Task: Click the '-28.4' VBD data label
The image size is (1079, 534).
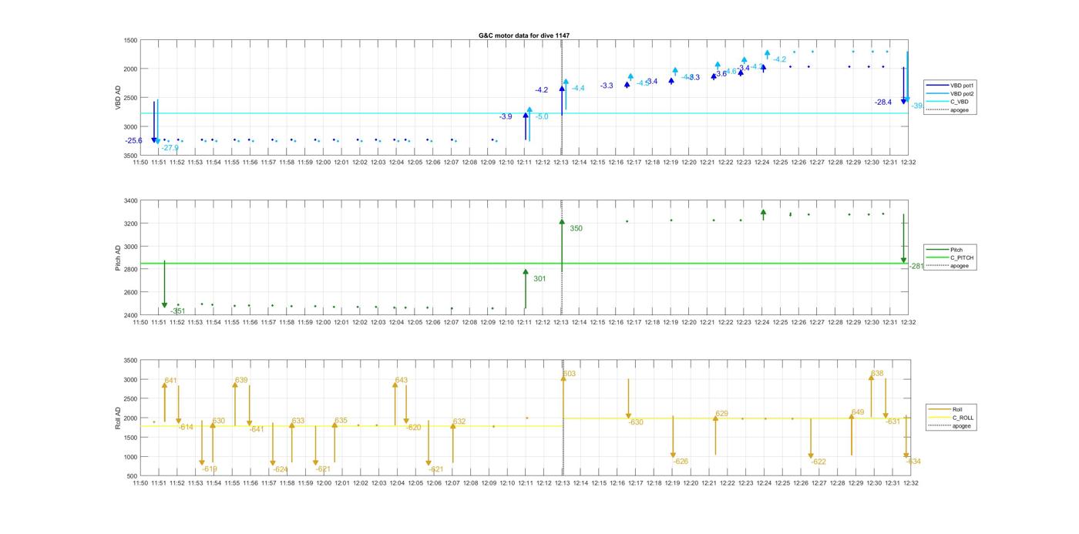Action: tap(883, 102)
